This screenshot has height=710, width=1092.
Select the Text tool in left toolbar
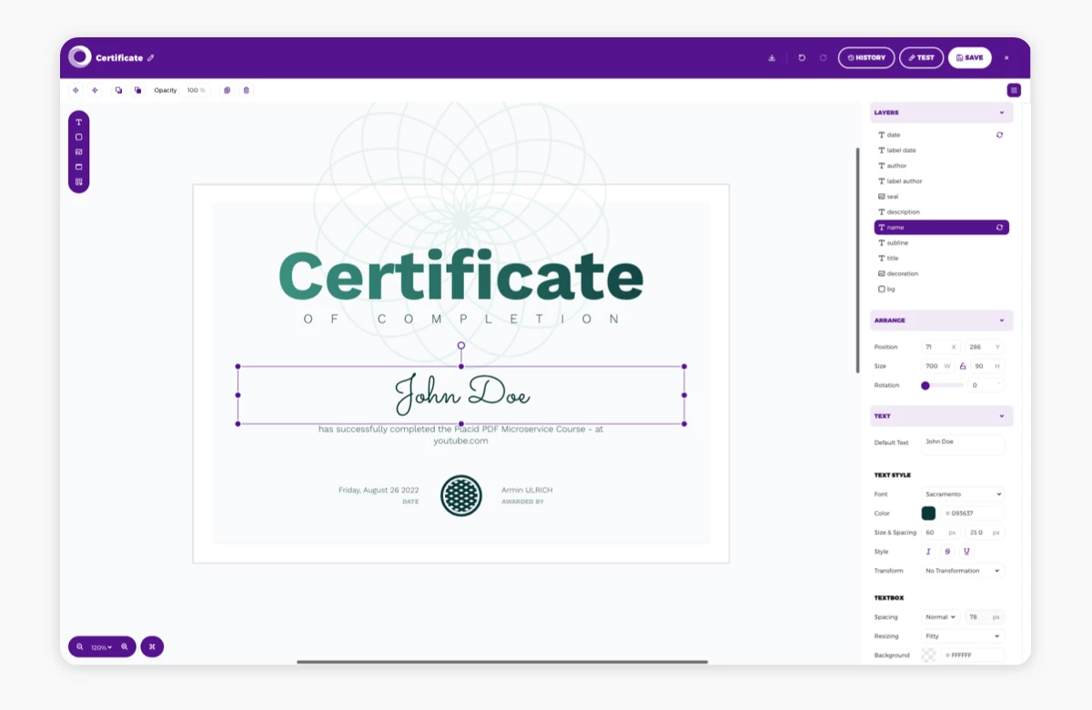(x=79, y=122)
